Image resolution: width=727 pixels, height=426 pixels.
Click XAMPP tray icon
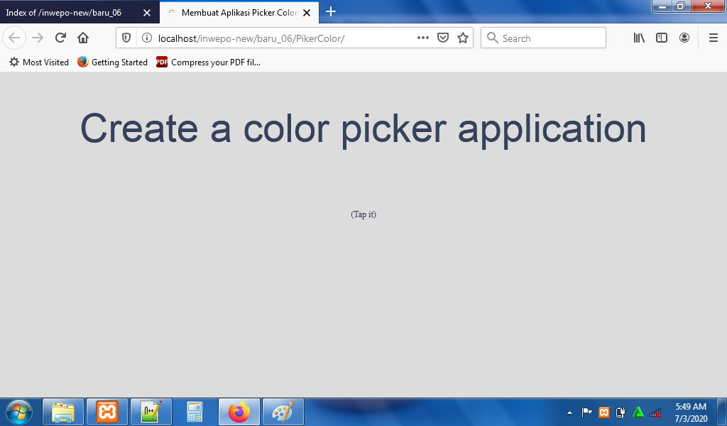point(603,412)
